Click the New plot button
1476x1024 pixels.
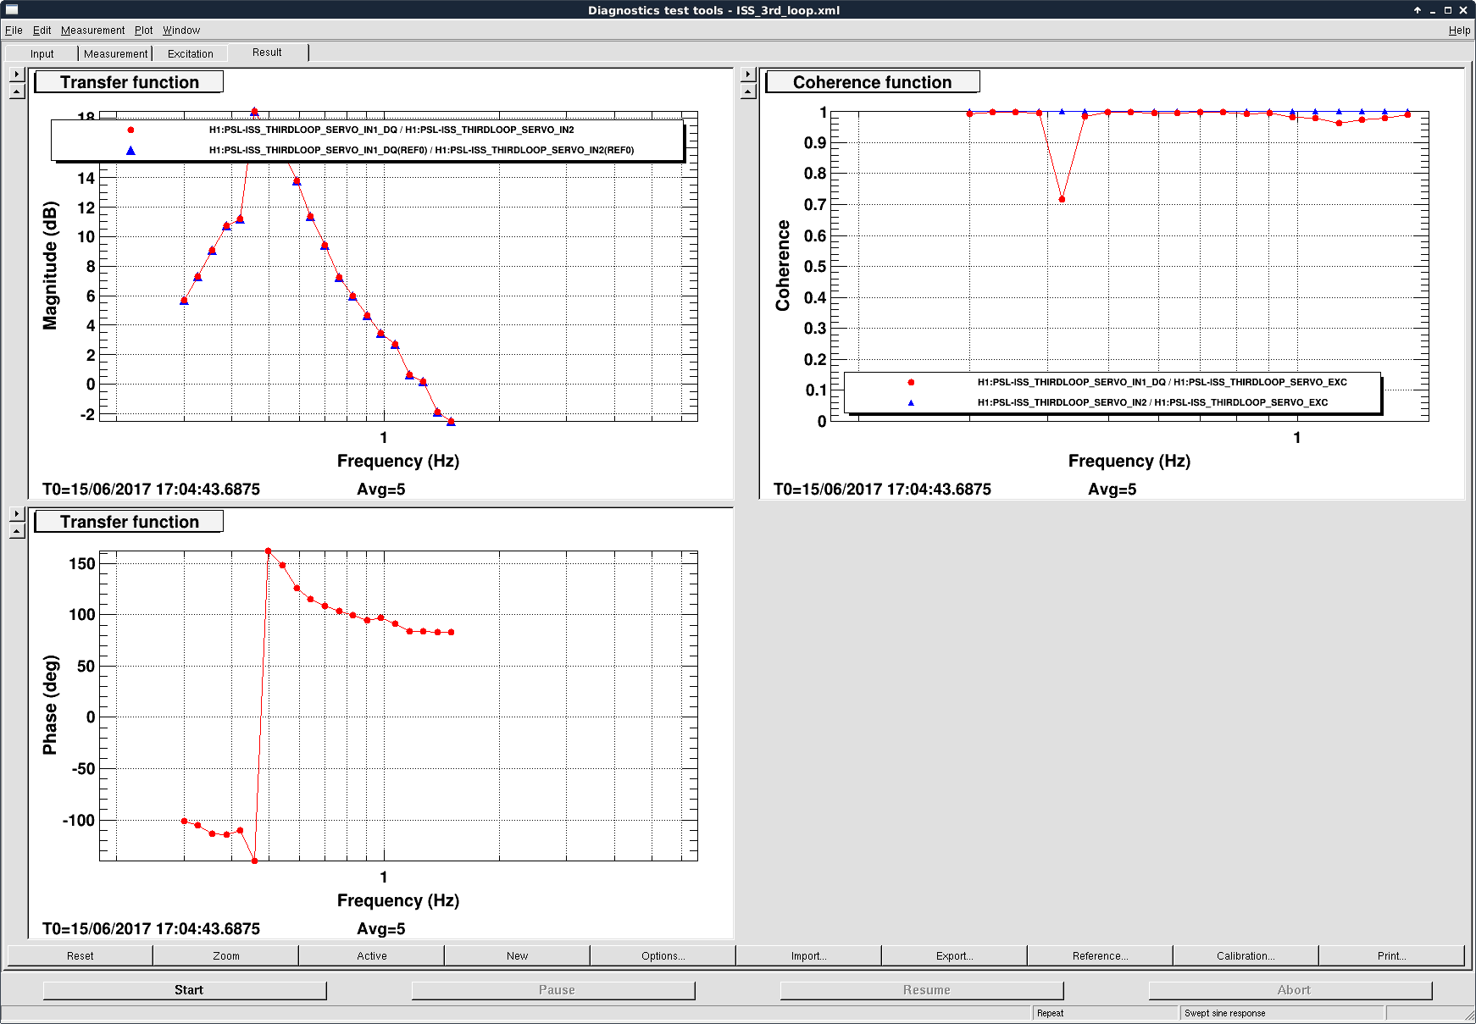click(x=518, y=955)
